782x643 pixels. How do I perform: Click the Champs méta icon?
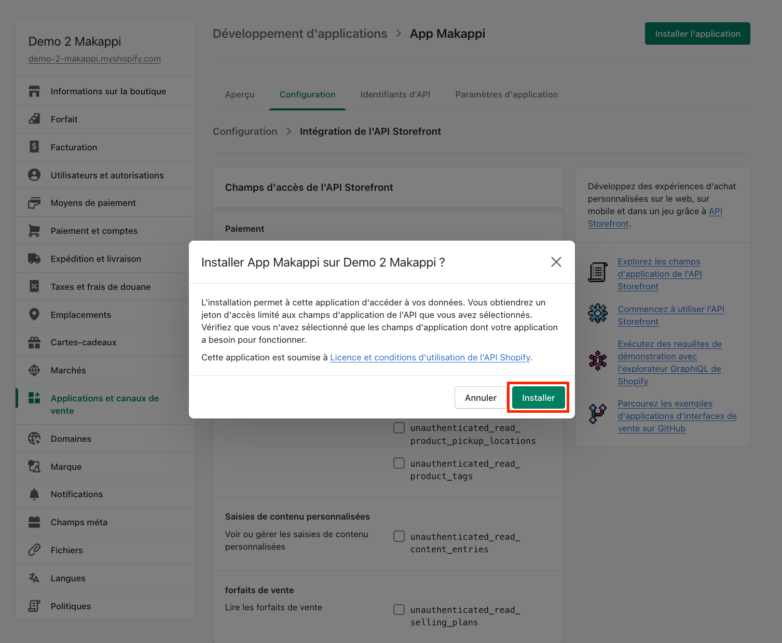pyautogui.click(x=34, y=522)
